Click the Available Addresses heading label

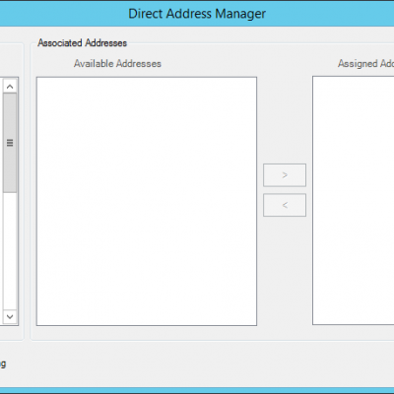coord(117,63)
